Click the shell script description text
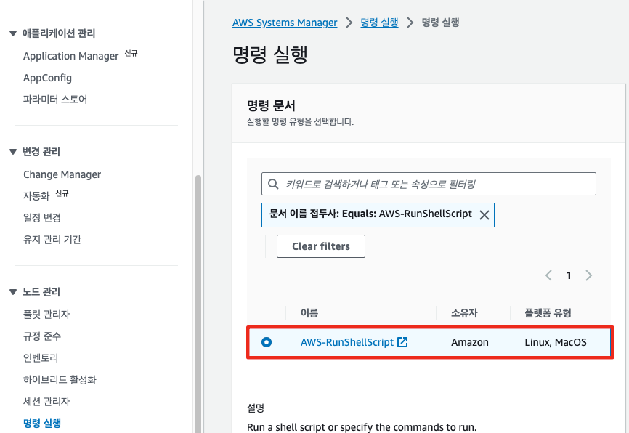The image size is (629, 433). [362, 427]
